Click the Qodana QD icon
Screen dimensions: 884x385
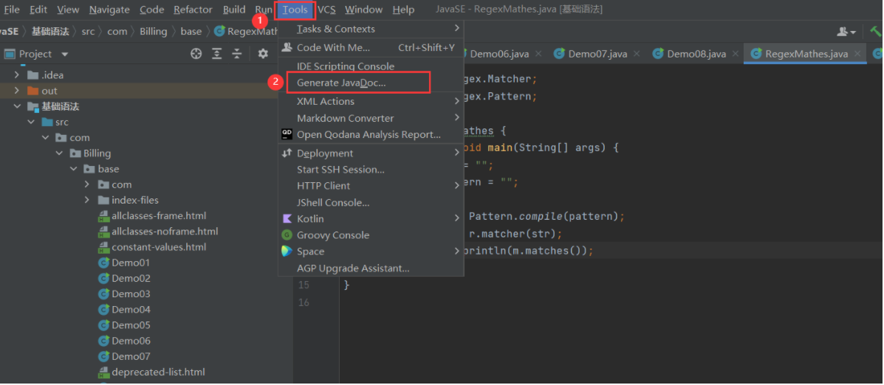click(287, 134)
